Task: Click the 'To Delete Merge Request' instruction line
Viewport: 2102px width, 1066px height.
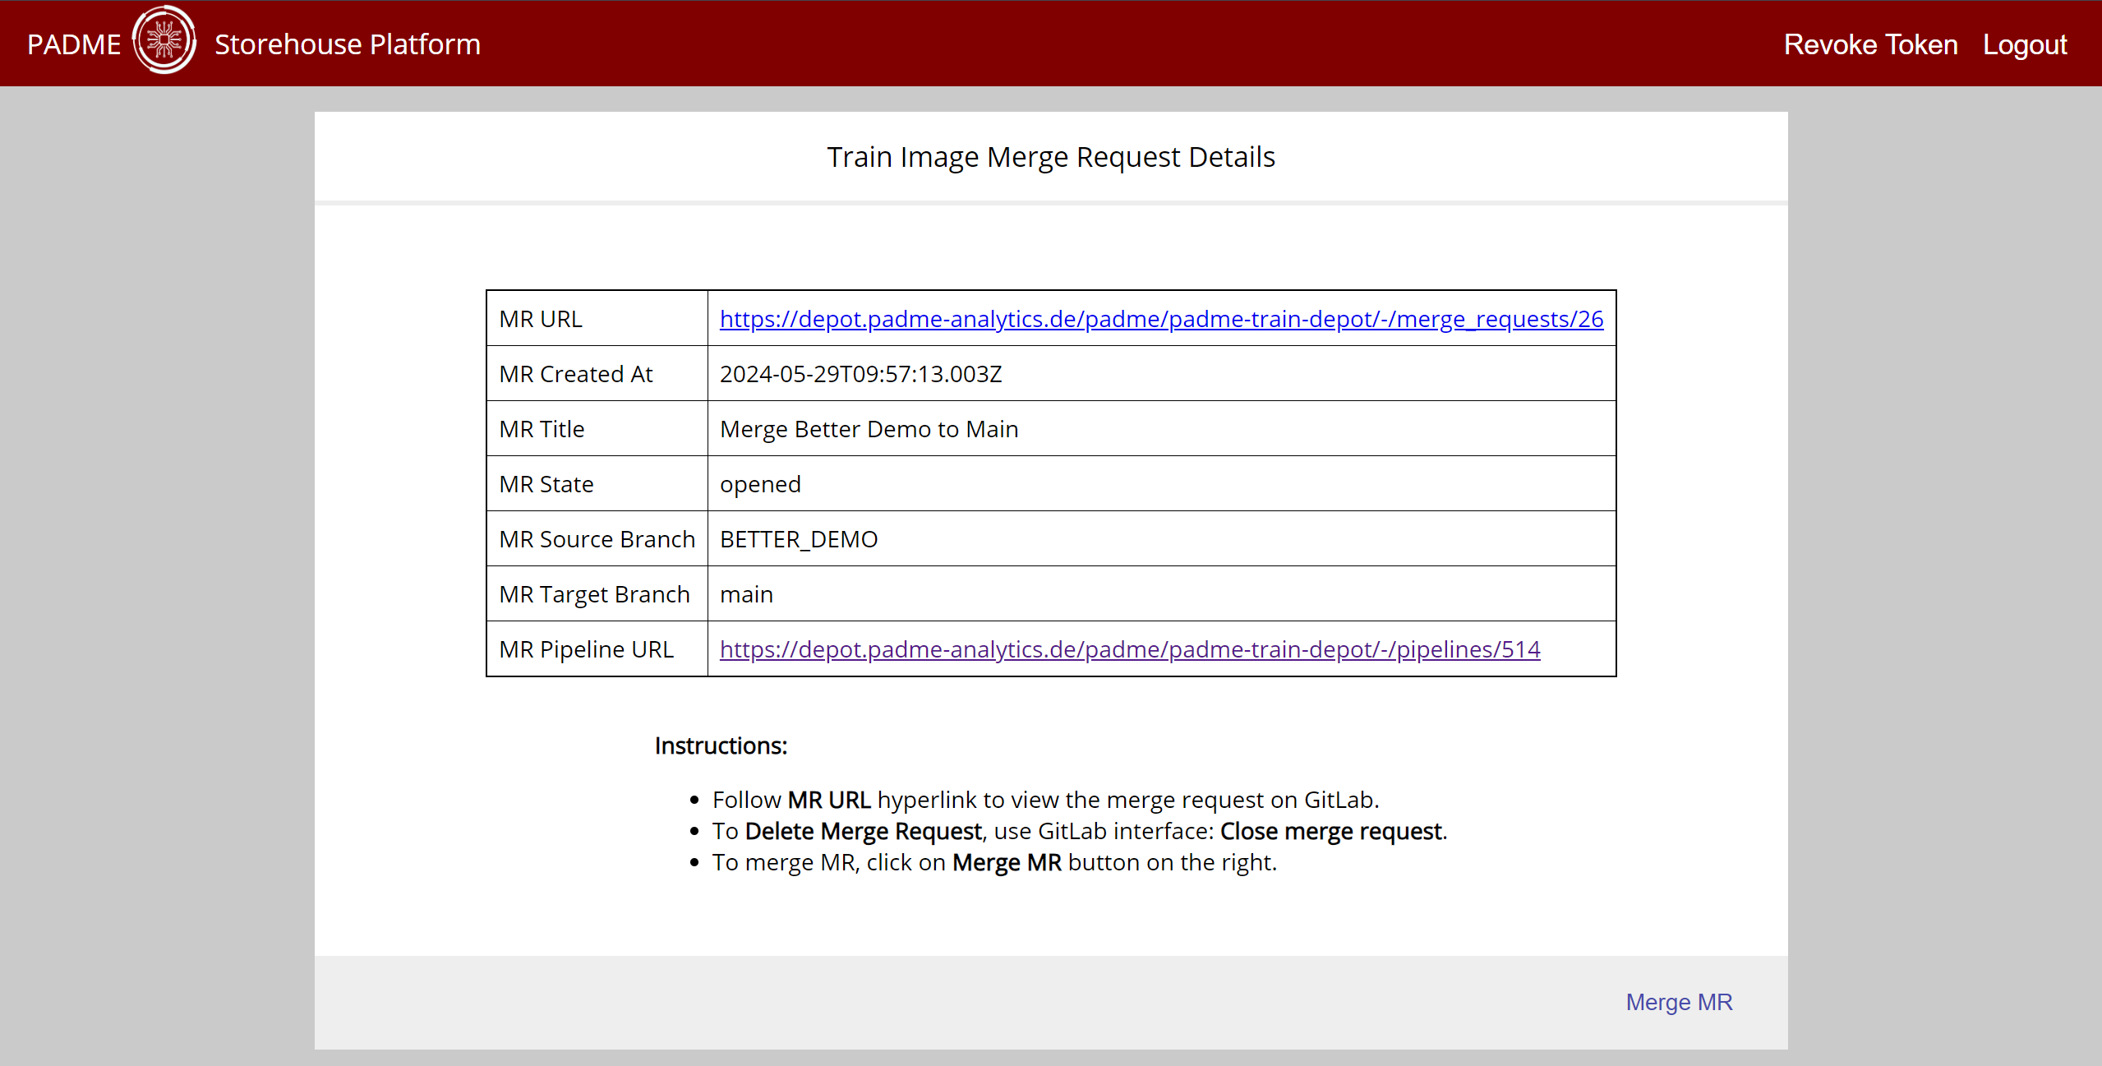Action: 1080,831
